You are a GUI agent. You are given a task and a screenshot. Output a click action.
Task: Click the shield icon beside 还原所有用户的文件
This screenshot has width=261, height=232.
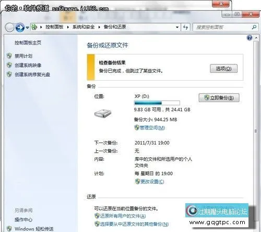pyautogui.click(x=97, y=216)
